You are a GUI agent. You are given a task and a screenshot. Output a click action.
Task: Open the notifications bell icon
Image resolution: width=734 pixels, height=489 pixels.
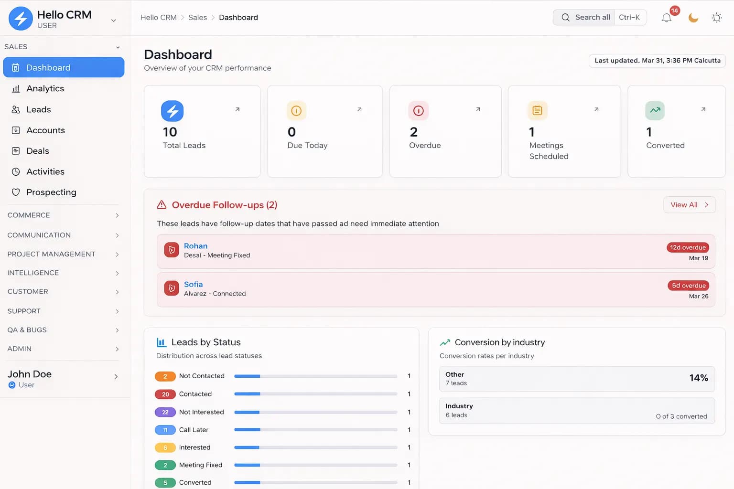[x=667, y=17]
